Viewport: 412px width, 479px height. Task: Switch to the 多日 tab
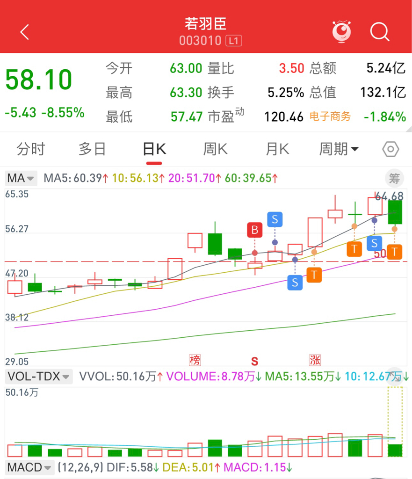click(92, 149)
